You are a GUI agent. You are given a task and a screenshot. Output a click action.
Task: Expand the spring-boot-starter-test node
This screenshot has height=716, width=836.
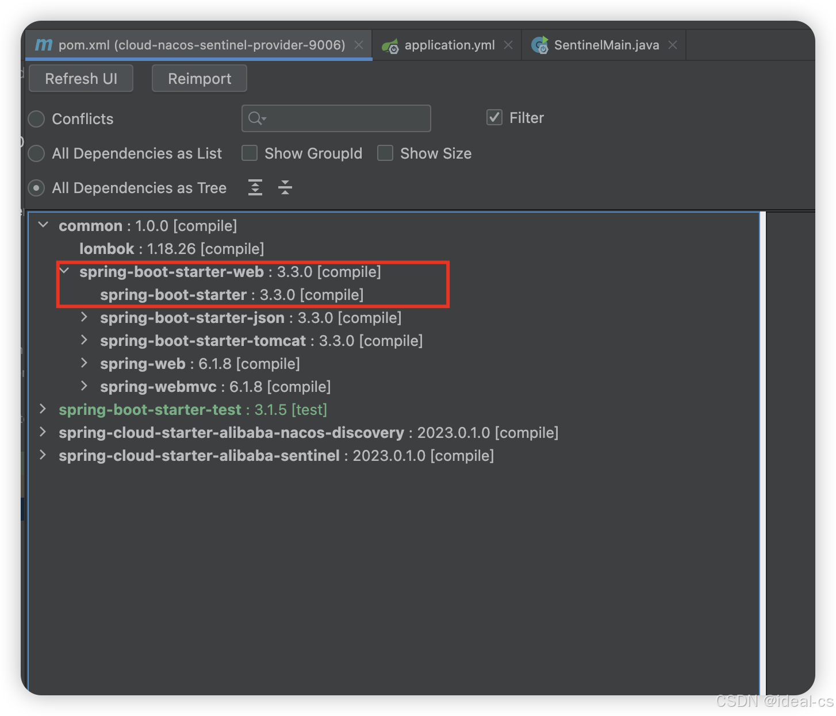(43, 409)
